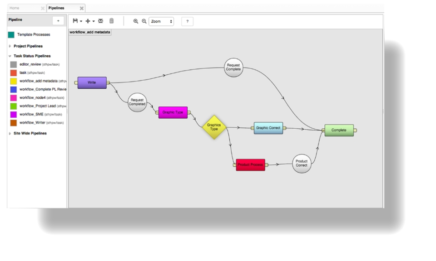The height and width of the screenshot is (261, 436).
Task: Click the plus button beside Pipeline header
Action: tap(58, 21)
